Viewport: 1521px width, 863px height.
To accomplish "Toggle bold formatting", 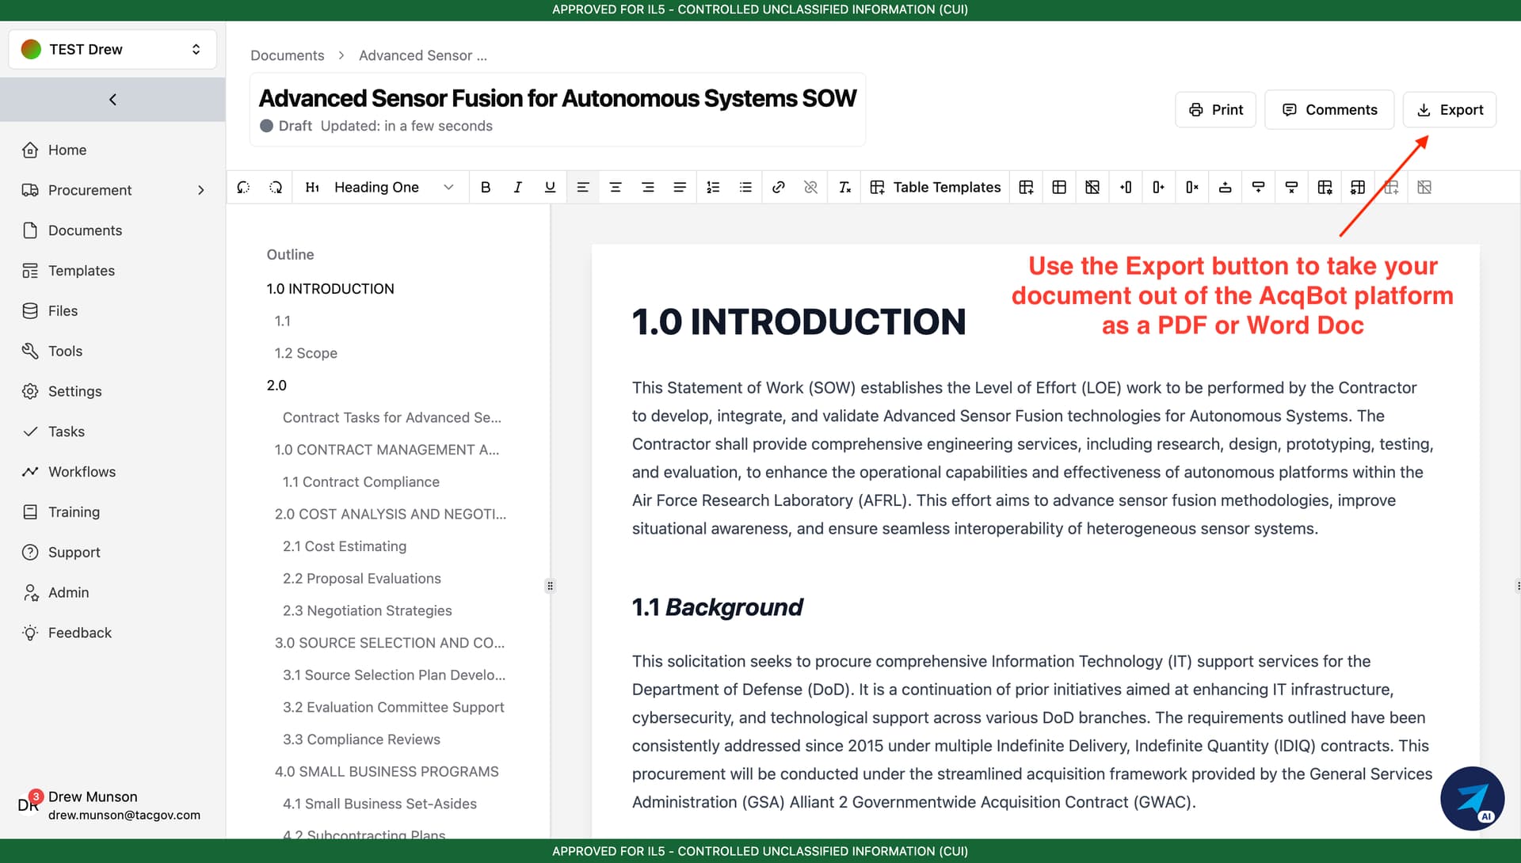I will pos(485,188).
